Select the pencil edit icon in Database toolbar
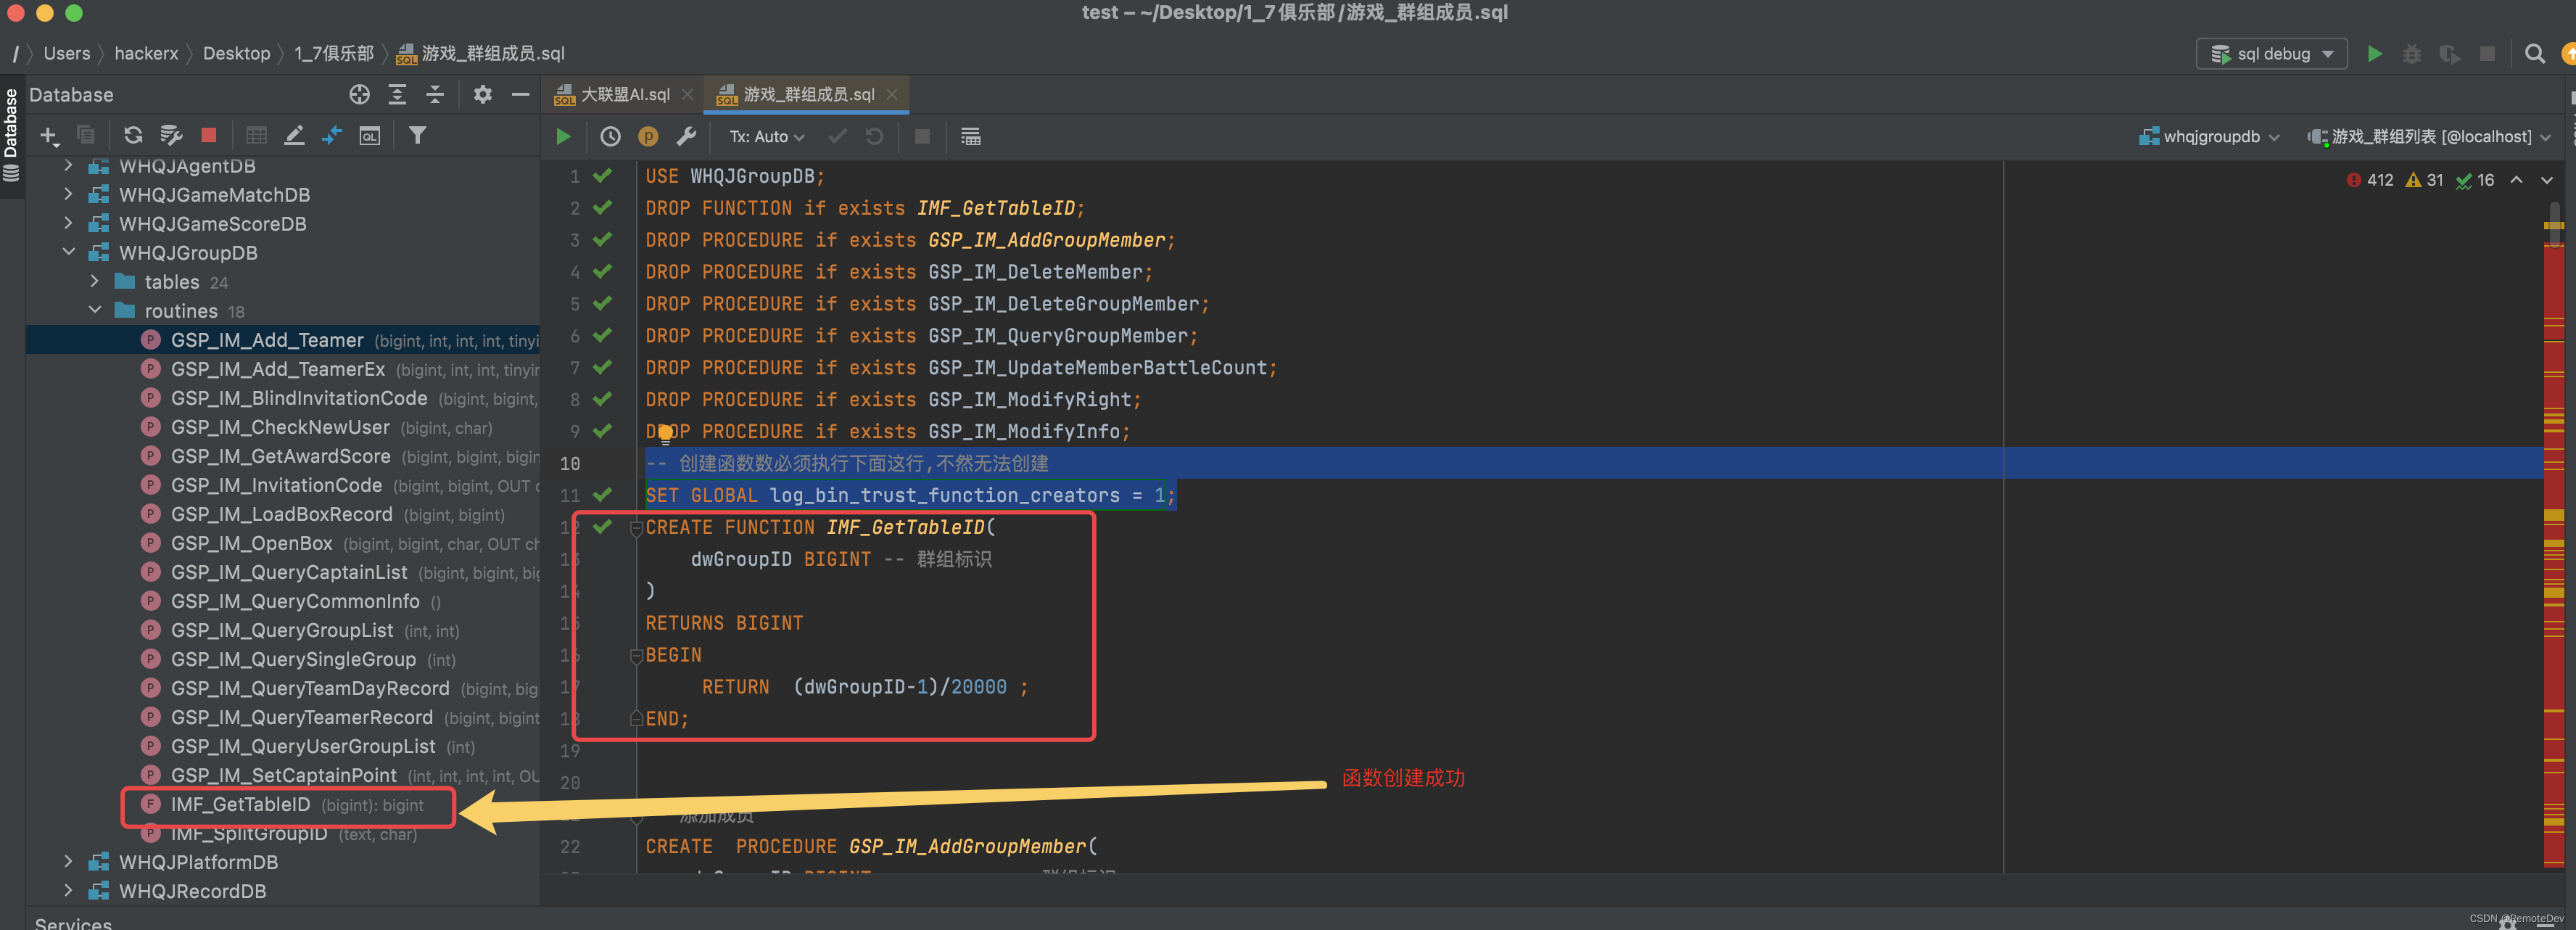Image resolution: width=2576 pixels, height=930 pixels. tap(294, 134)
